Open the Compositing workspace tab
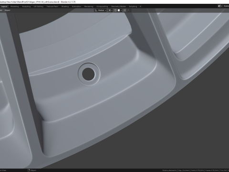The image size is (229, 172). pyautogui.click(x=102, y=7)
